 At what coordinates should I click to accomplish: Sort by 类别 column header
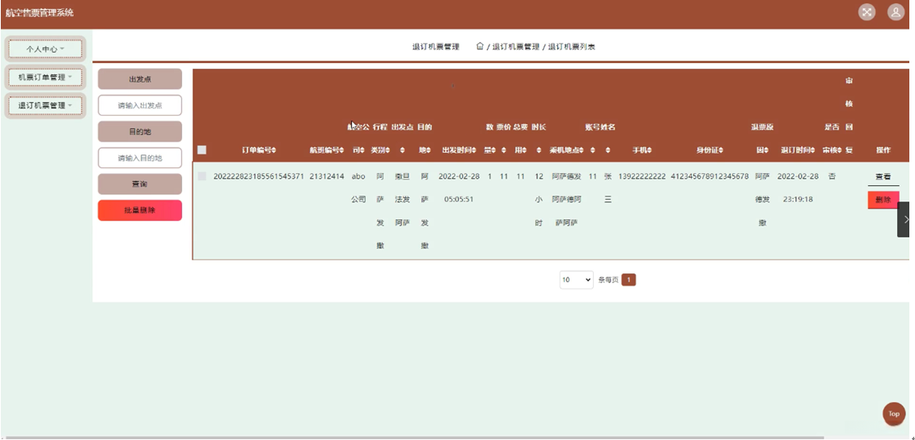coord(379,150)
